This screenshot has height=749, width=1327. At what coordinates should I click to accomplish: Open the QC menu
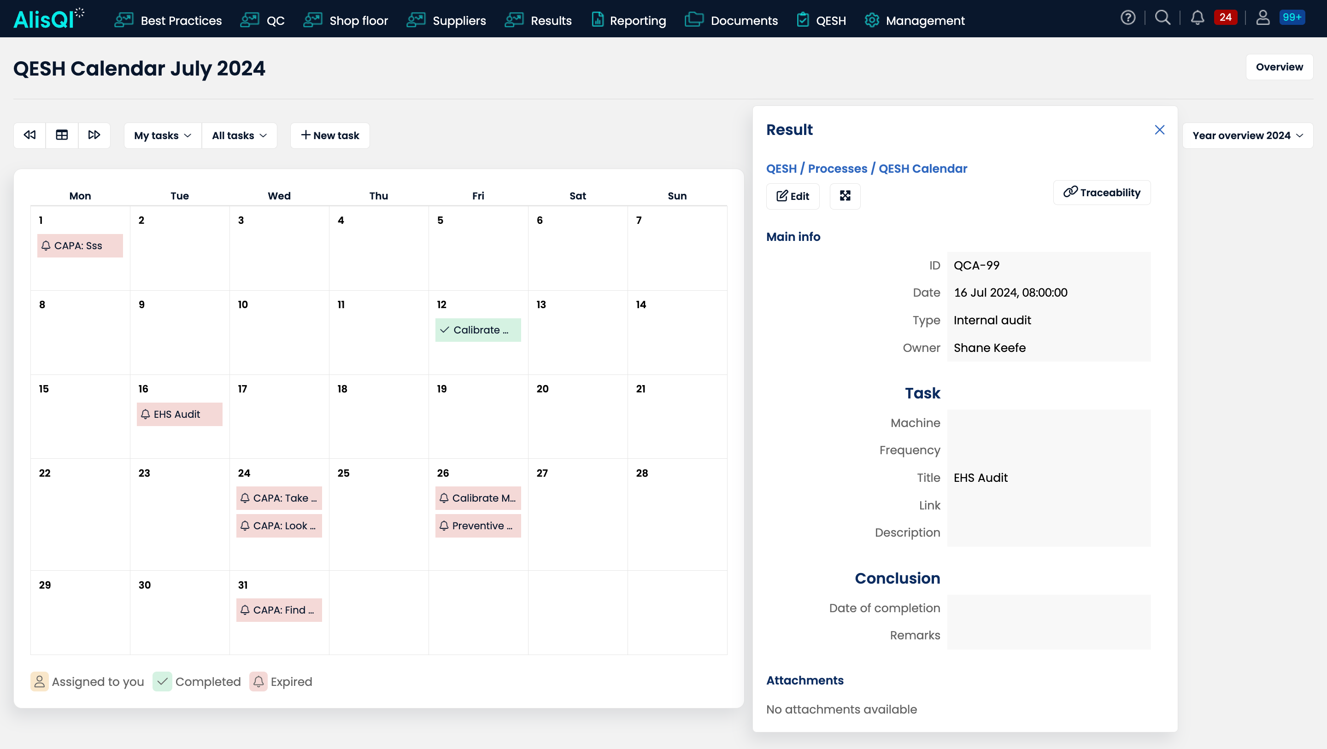click(x=262, y=21)
